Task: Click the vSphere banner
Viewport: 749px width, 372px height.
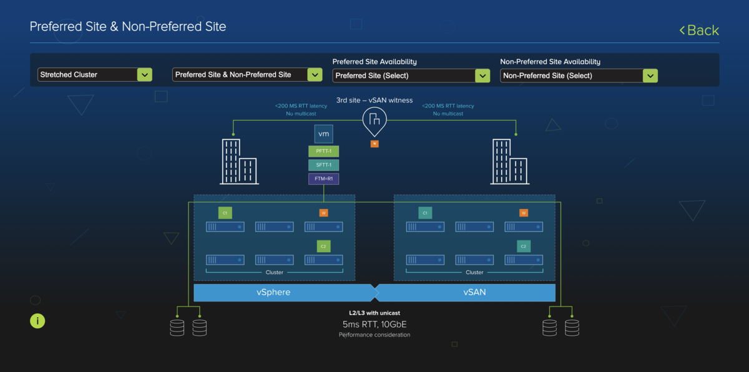Action: (284, 292)
